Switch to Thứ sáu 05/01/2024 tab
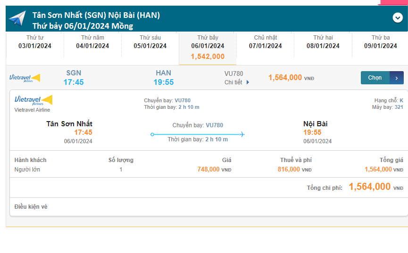The width and height of the screenshot is (408, 253). 150,42
